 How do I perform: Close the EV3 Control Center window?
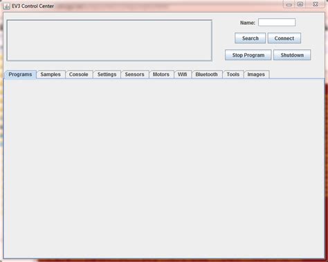click(316, 4)
